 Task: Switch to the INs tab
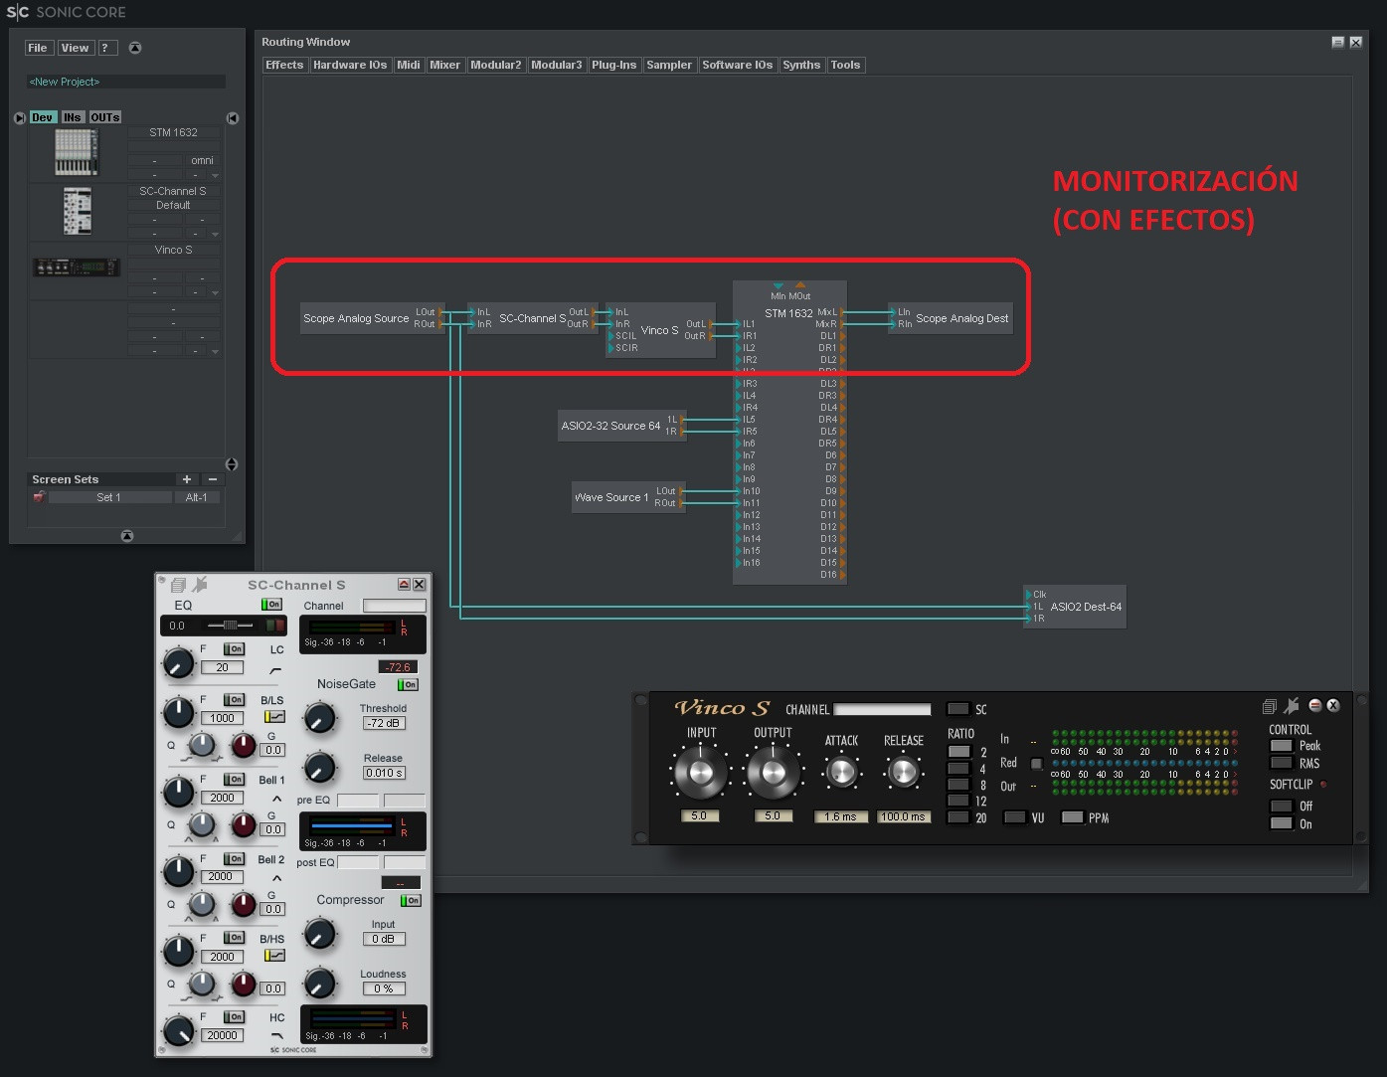pyautogui.click(x=73, y=117)
